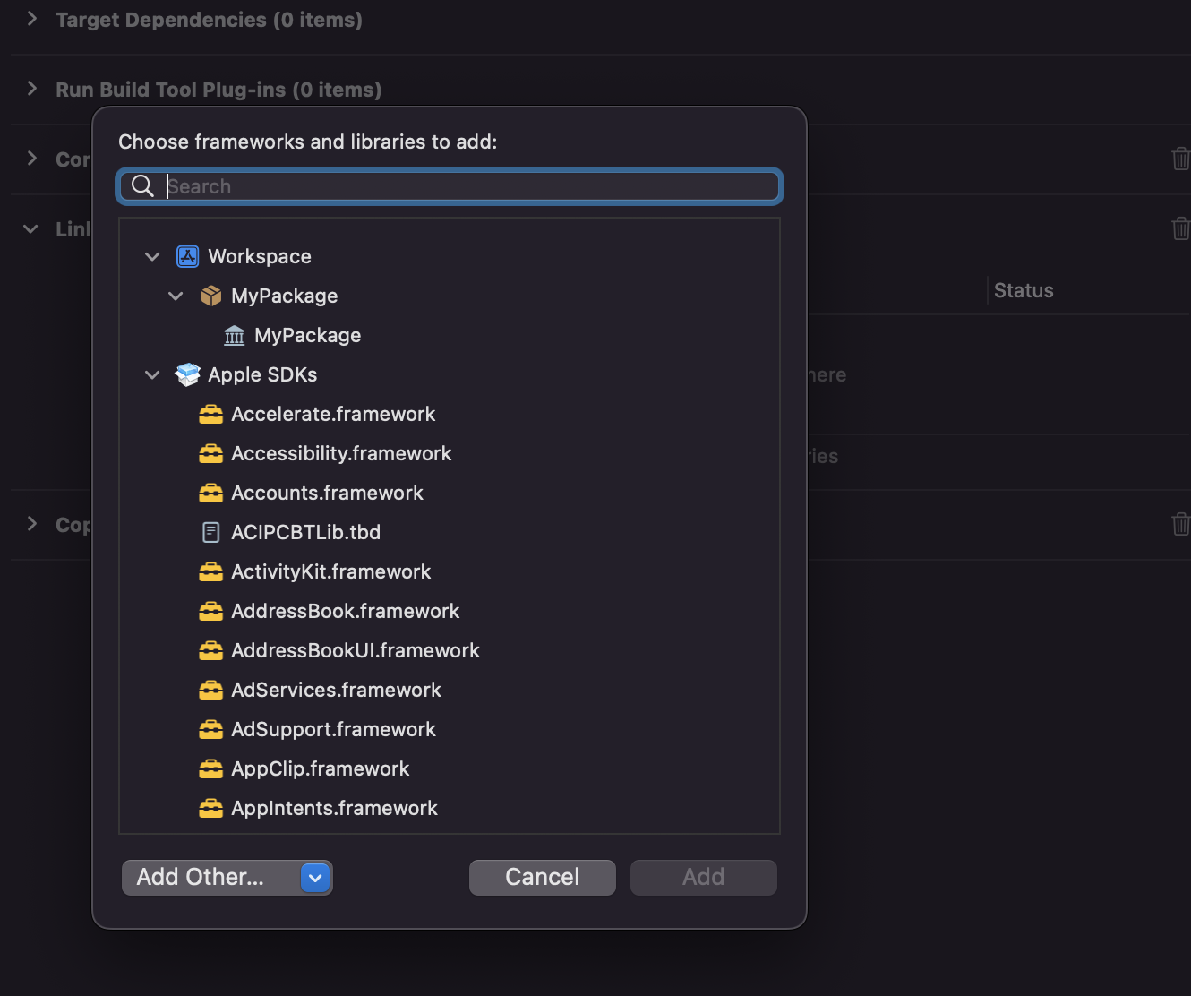Click the trash icon in the Copy phase row

[x=1181, y=524]
